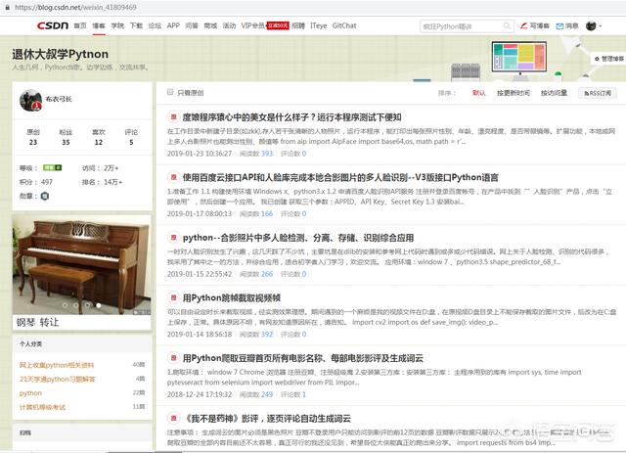Sort posts by 默认
The width and height of the screenshot is (626, 453).
tap(479, 93)
